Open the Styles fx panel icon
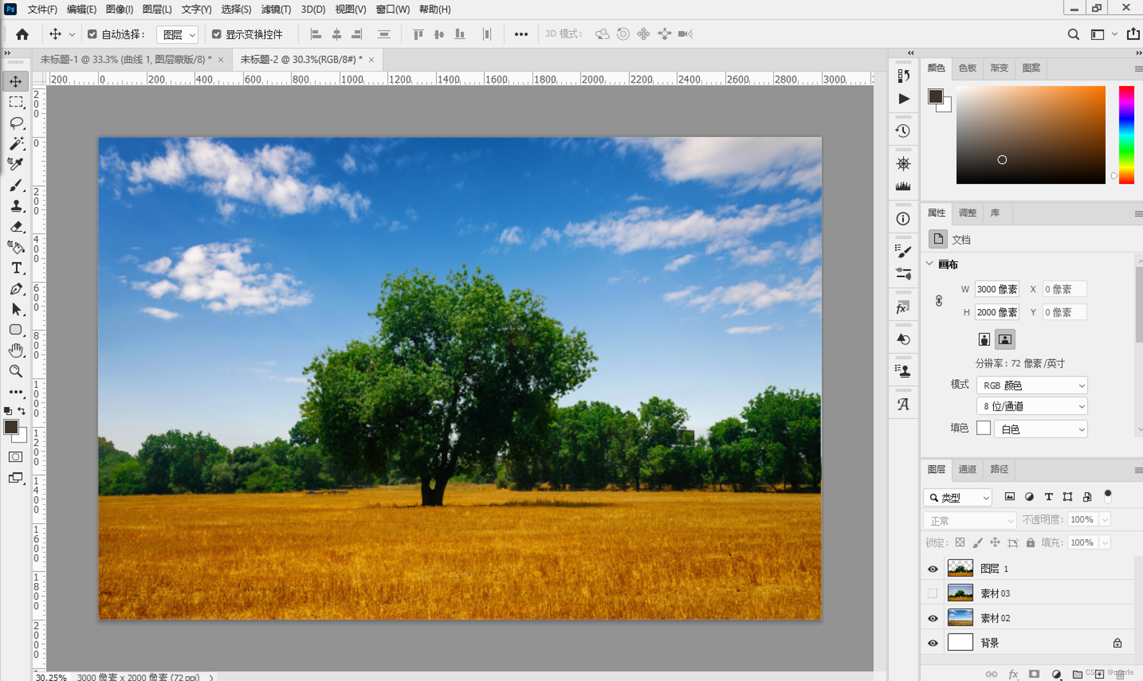This screenshot has width=1143, height=681. [x=903, y=308]
